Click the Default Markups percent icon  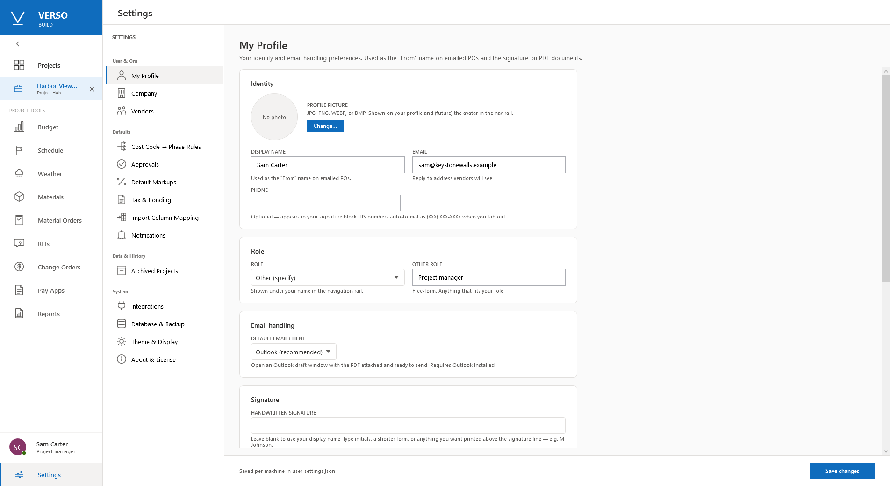(122, 182)
